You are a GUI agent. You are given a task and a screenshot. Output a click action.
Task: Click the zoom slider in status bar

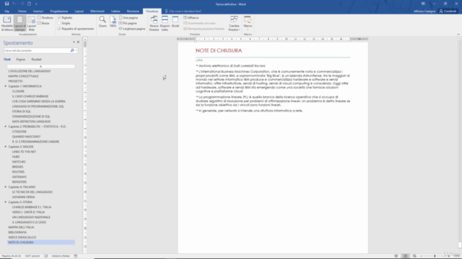point(435,256)
